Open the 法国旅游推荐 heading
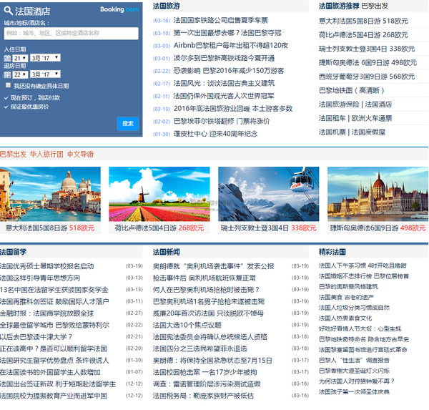 pos(339,6)
